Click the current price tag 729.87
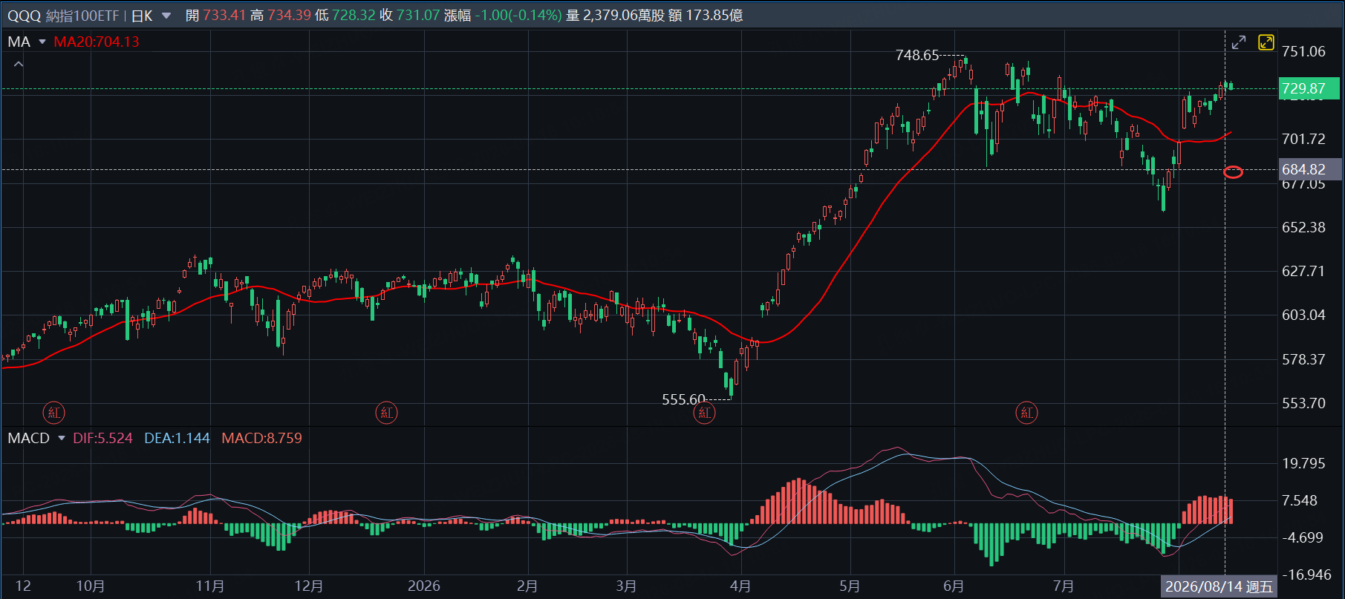 (x=1309, y=88)
